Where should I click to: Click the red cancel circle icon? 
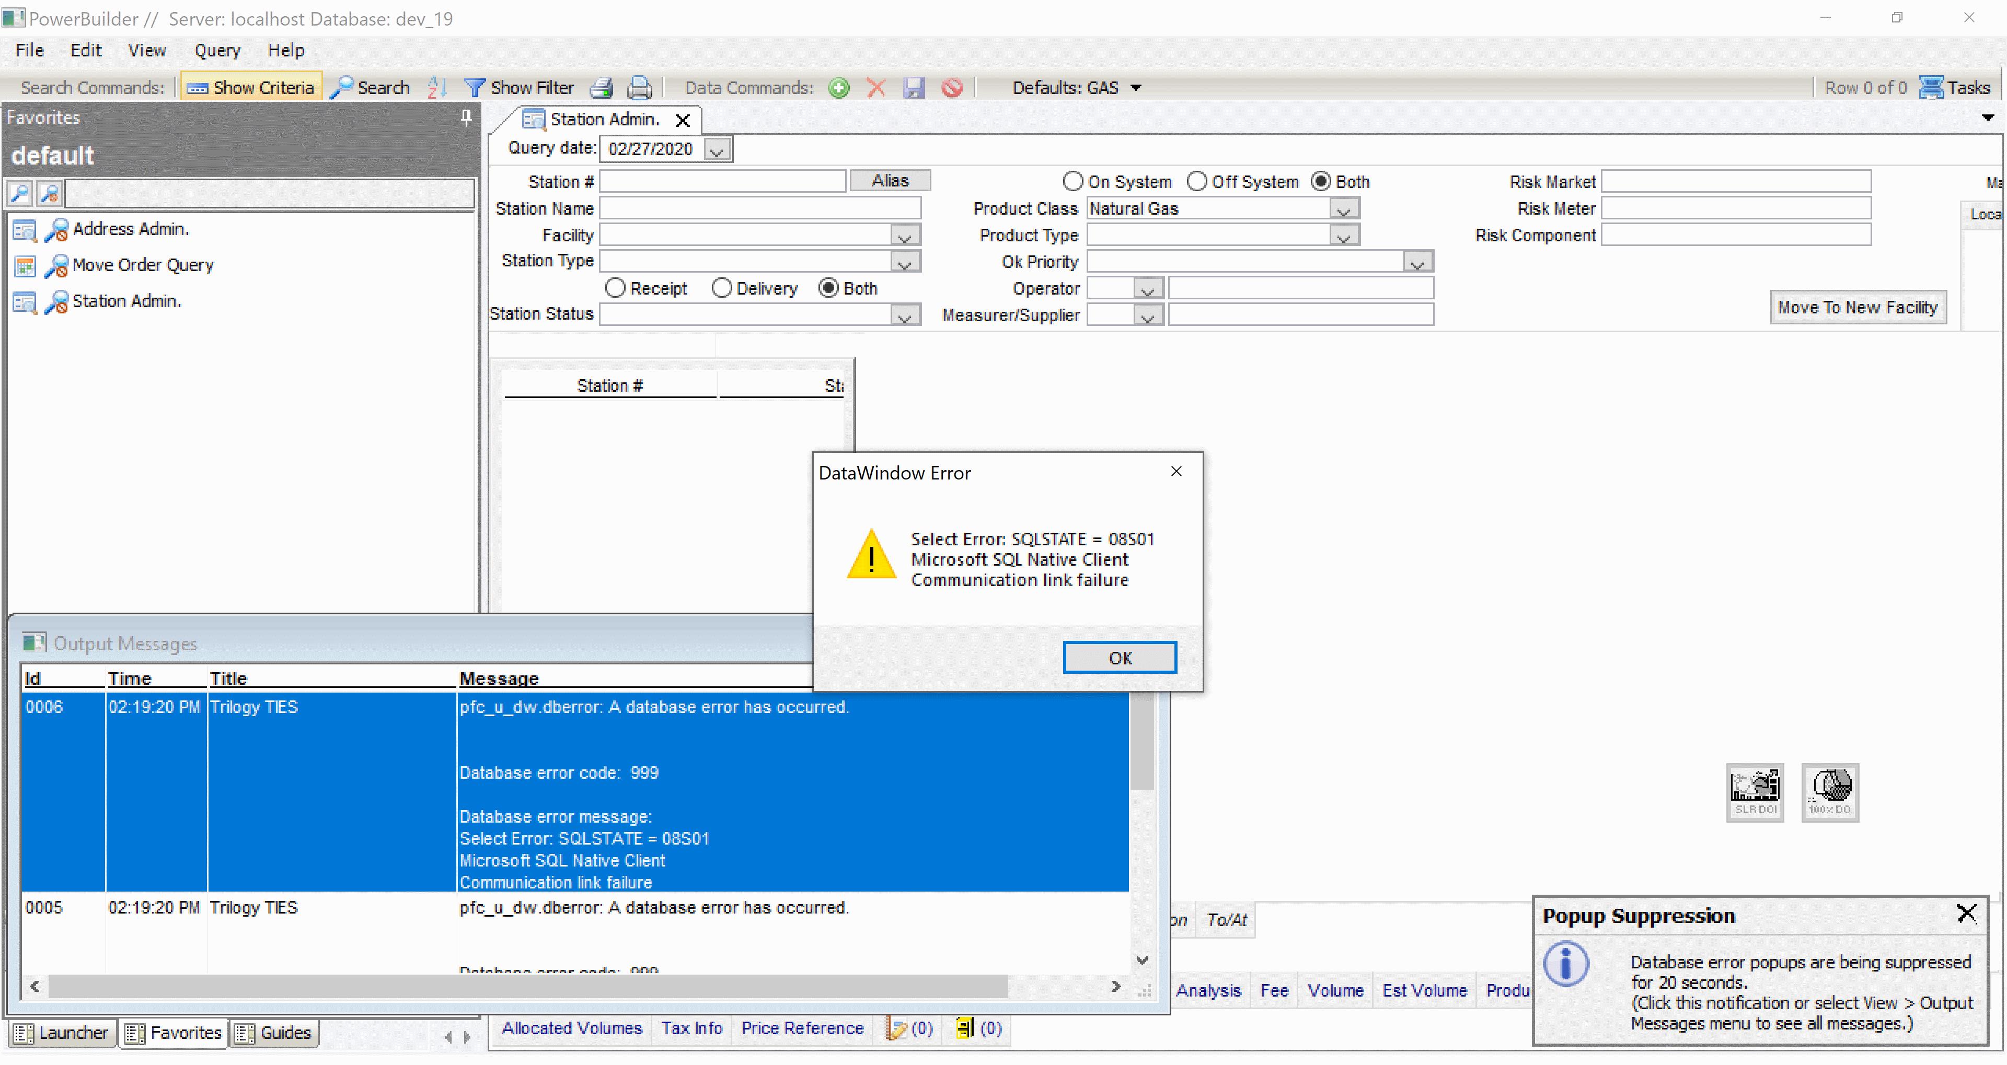951,88
